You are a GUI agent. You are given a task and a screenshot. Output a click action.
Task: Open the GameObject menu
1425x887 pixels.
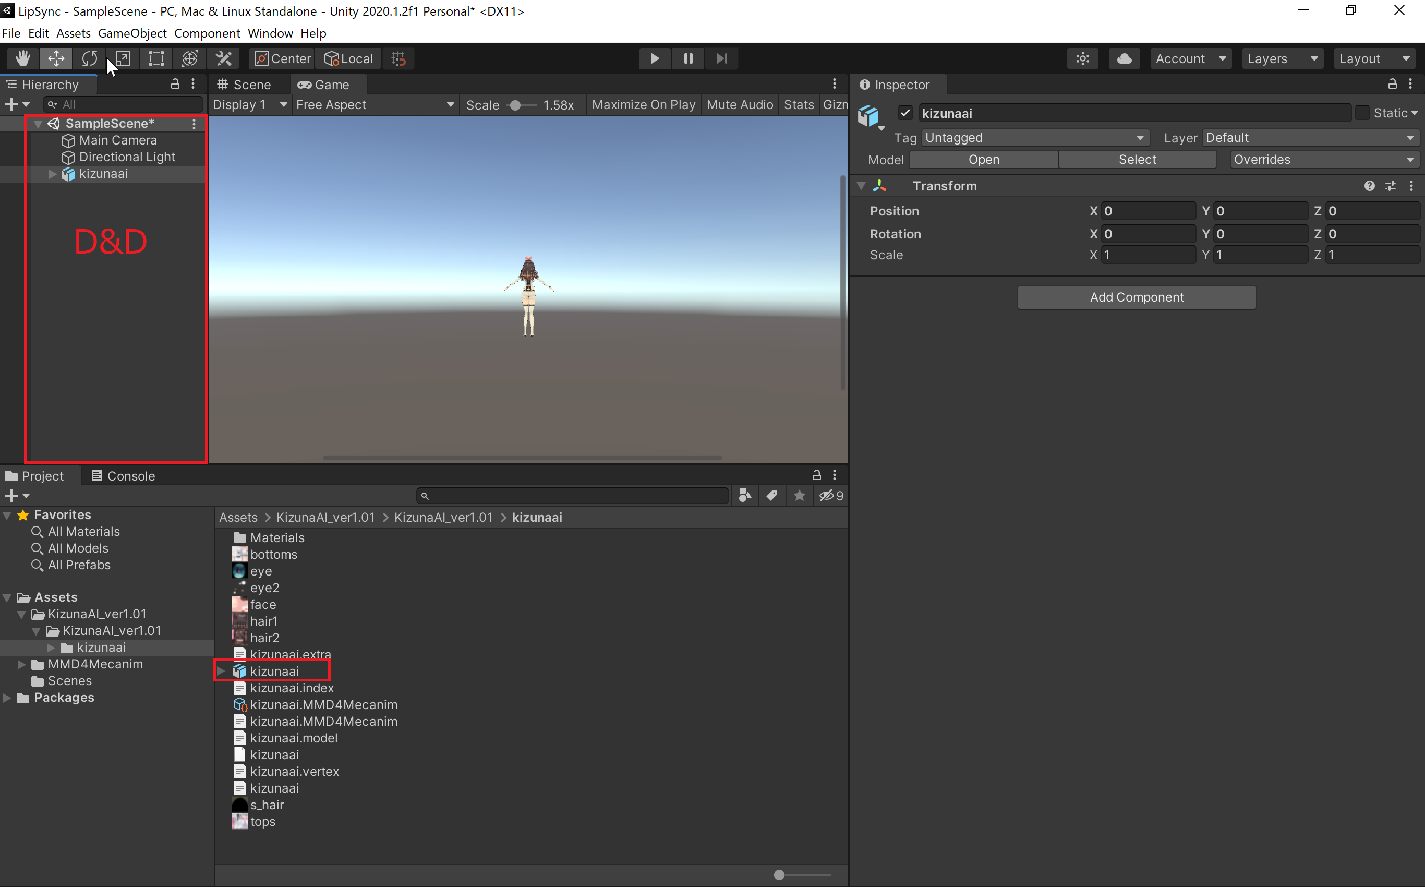(132, 33)
